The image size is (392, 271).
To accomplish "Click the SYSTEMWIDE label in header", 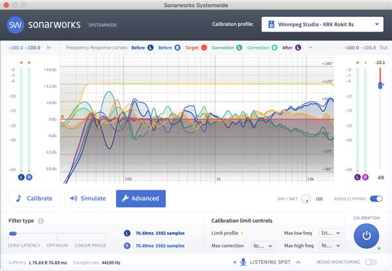I will pos(103,25).
